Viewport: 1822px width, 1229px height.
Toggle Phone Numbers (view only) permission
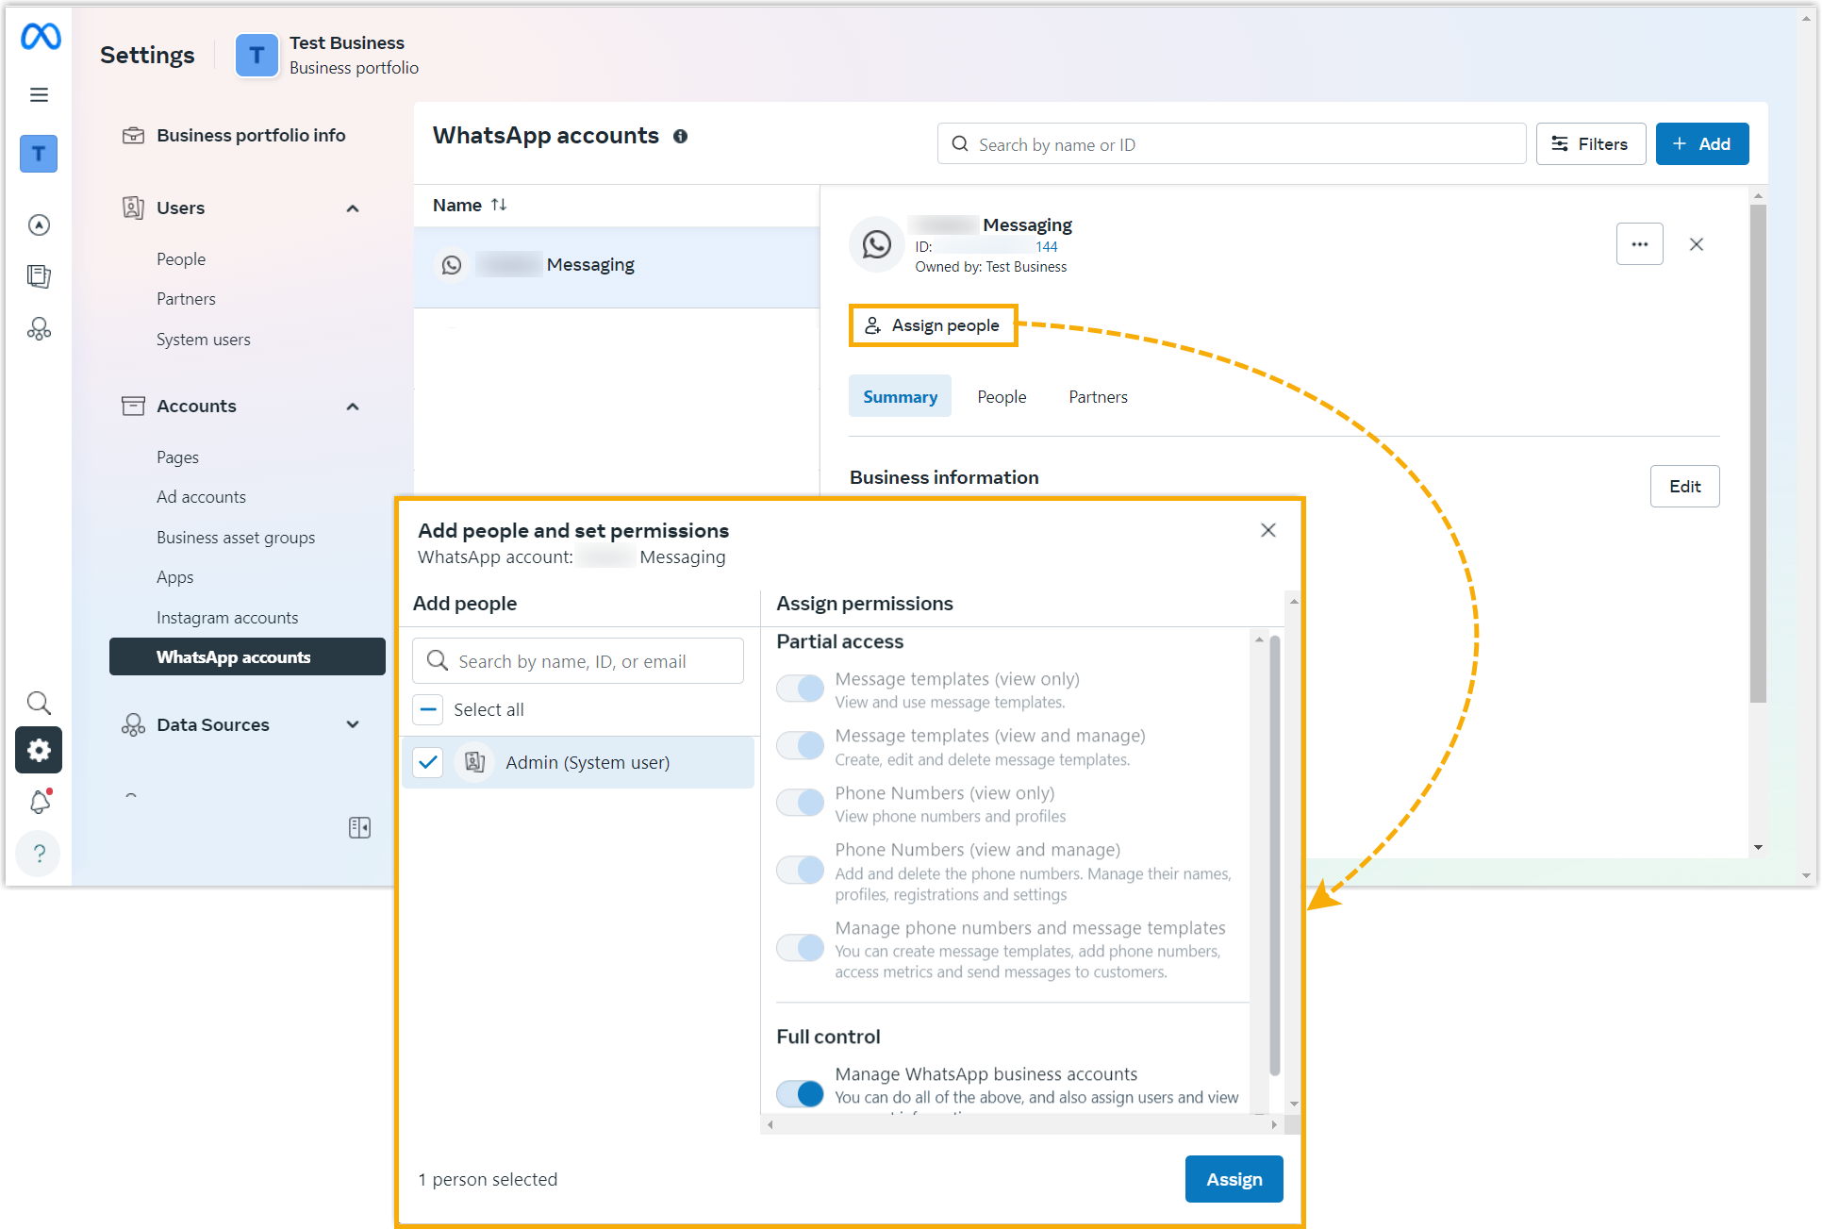[x=800, y=803]
